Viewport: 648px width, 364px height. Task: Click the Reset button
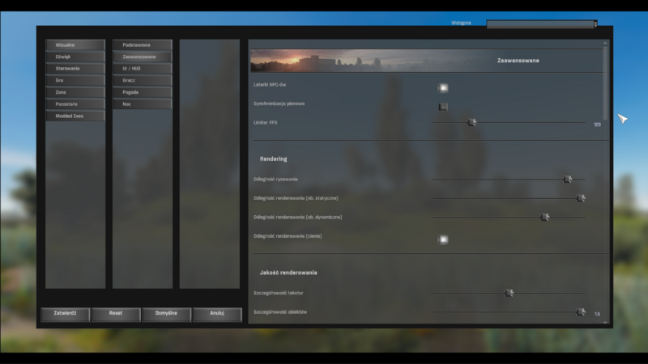tap(116, 314)
